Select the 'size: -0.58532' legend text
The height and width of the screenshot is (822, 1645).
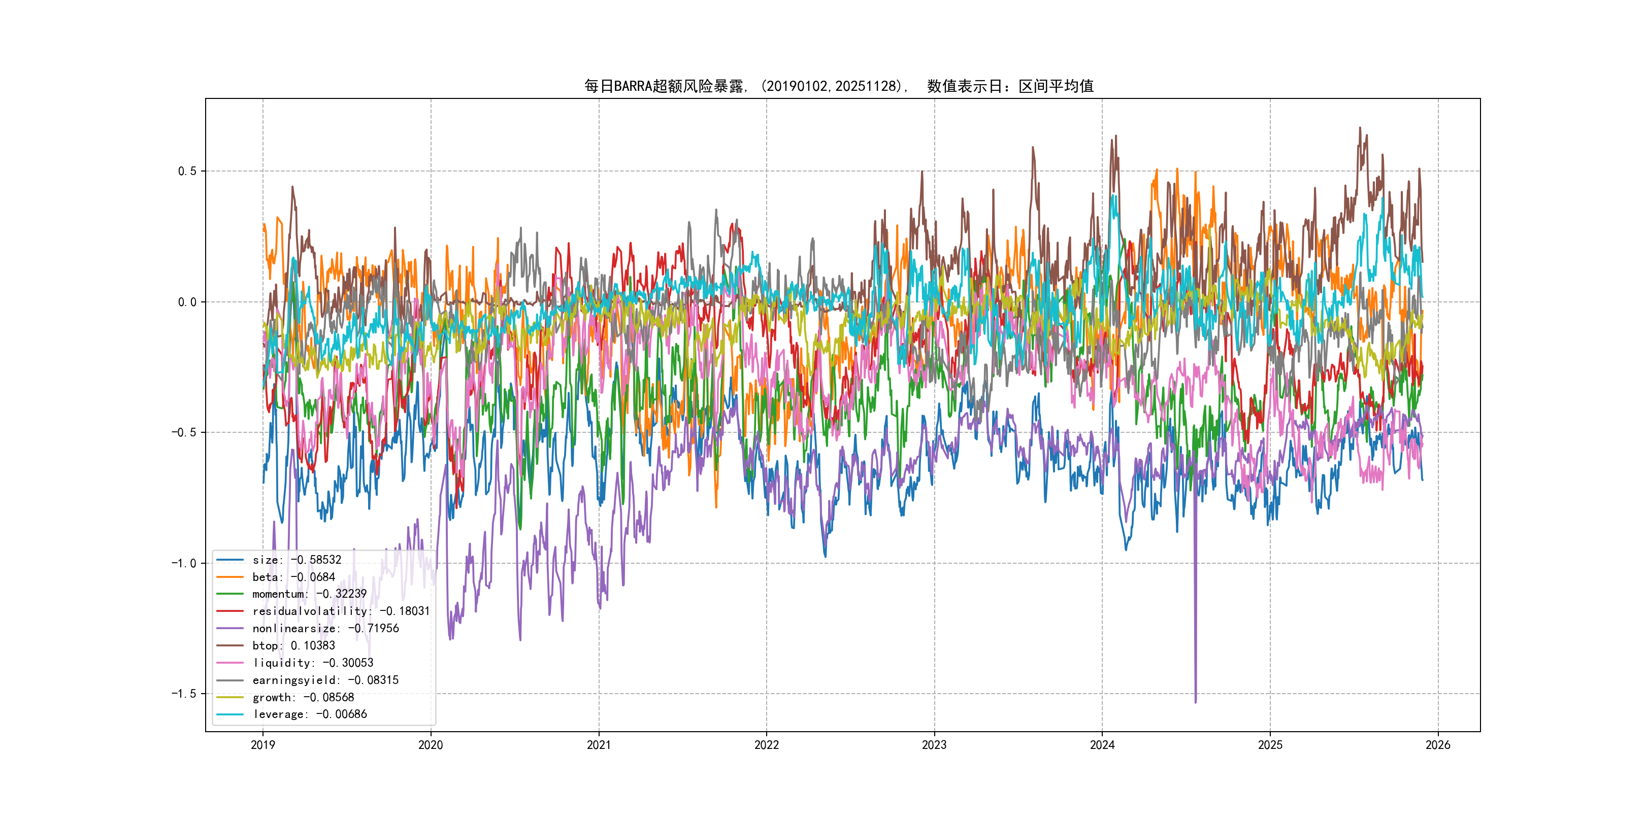point(297,560)
